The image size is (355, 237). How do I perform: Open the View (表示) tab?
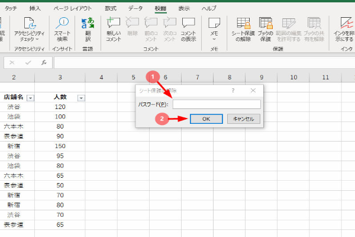pyautogui.click(x=184, y=8)
